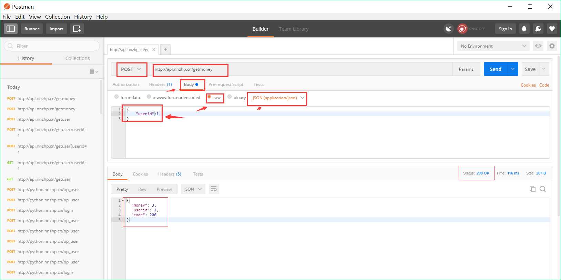Image resolution: width=561 pixels, height=280 pixels.
Task: Switch to Collections sidebar tab
Action: 78,58
